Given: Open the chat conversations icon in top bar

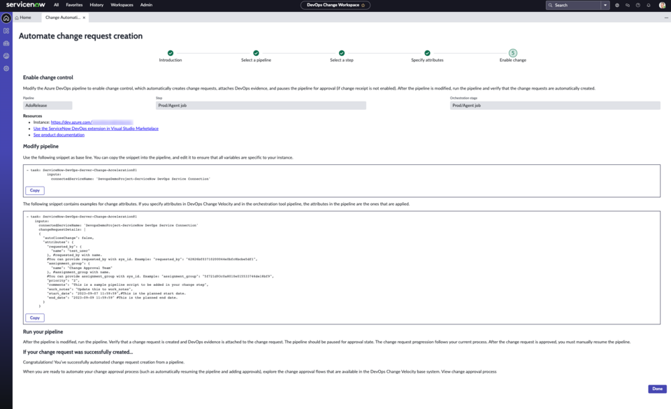Looking at the screenshot, I should (628, 5).
